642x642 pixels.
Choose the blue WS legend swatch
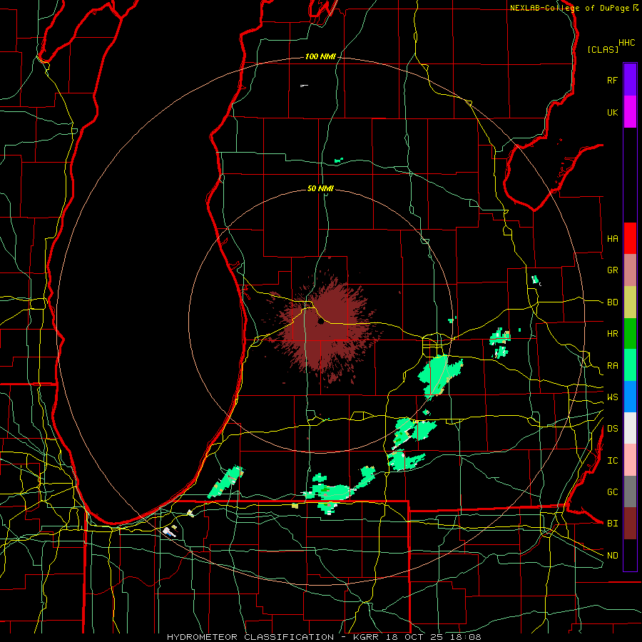click(630, 397)
